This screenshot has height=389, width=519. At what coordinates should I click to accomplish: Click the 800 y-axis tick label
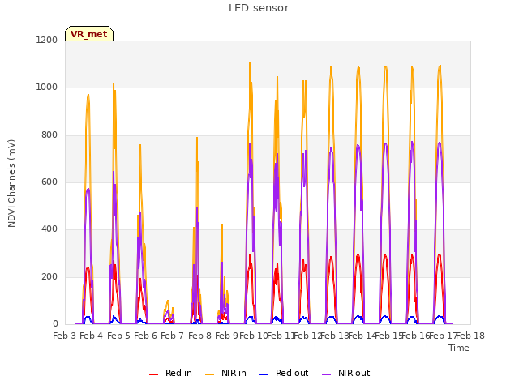49,135
